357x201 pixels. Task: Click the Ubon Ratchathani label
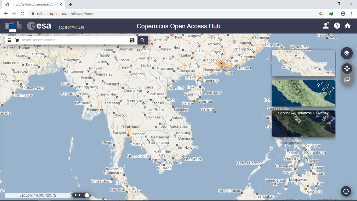pyautogui.click(x=176, y=127)
